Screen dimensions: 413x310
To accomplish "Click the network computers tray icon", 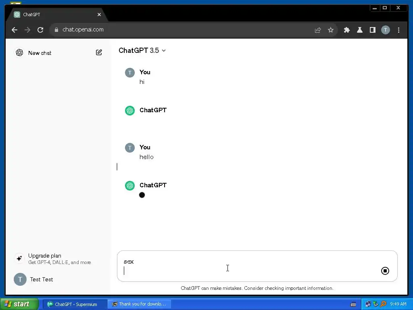I will (368, 304).
